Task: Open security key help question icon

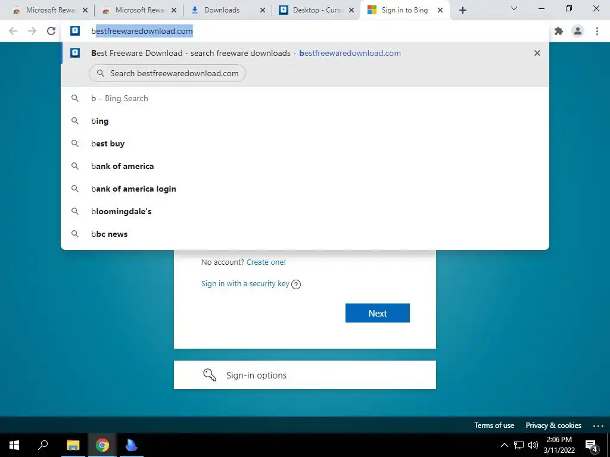Action: point(296,284)
